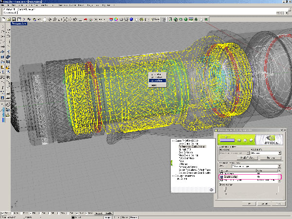
Task: Click the red car icon in toolbar
Action: pyautogui.click(x=85, y=19)
